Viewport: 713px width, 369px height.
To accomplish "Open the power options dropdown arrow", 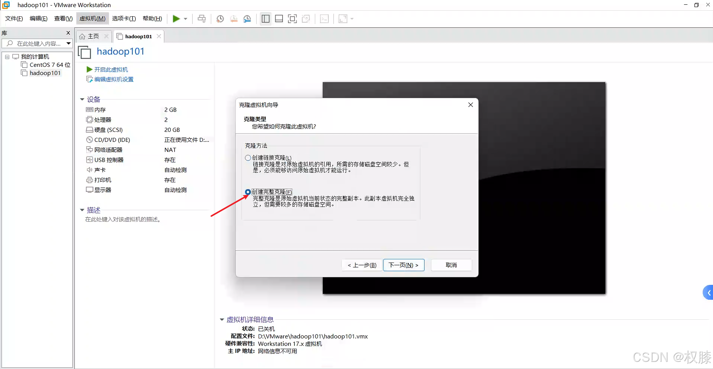I will (x=185, y=19).
